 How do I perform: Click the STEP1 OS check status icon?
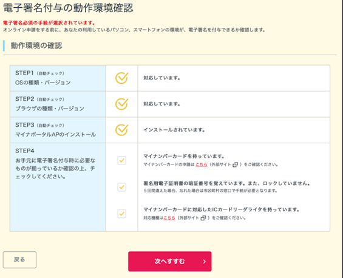pos(121,78)
